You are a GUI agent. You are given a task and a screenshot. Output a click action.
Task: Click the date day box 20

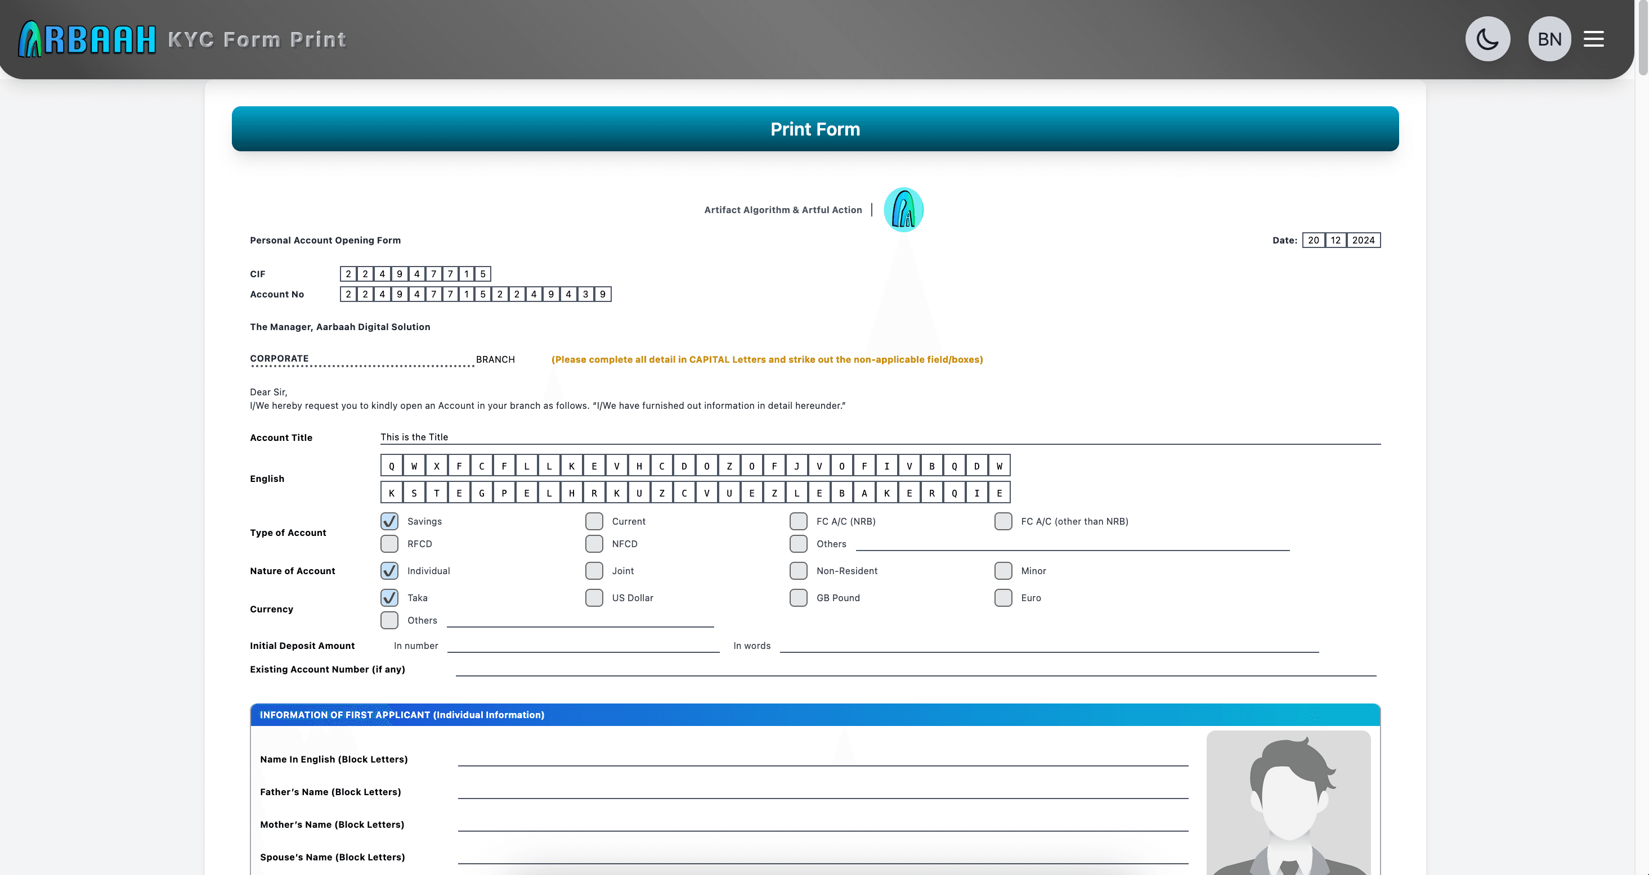point(1314,241)
